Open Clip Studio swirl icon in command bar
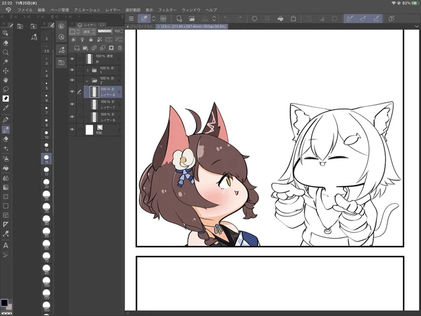Viewport: 421px width, 316px height. (163, 19)
